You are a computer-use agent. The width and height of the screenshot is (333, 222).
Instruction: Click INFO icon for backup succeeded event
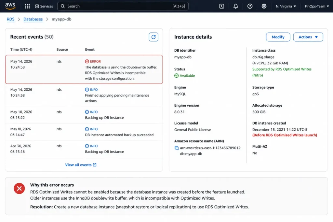(87, 129)
